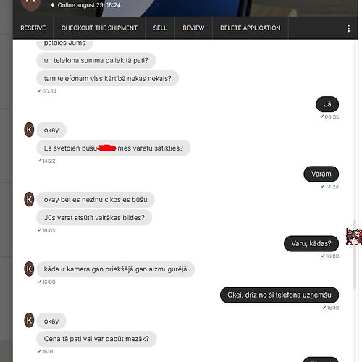Click the K avatar beside last okay message
362x362 pixels.
[x=29, y=320]
